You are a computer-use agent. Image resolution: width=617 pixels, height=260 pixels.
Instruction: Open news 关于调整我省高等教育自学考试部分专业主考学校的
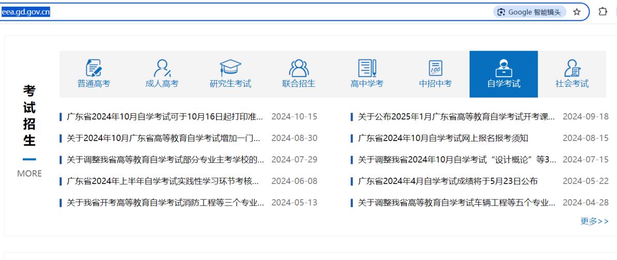165,160
